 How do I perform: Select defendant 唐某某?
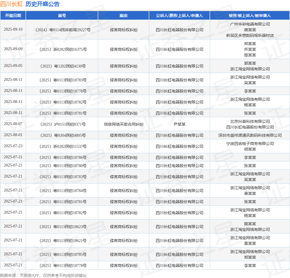pyautogui.click(x=250, y=30)
